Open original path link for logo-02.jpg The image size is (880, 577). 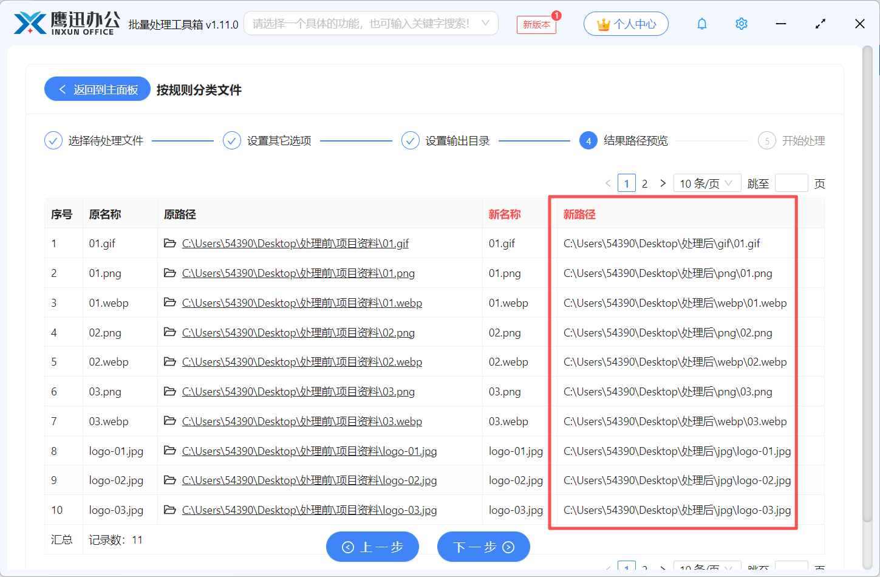310,480
